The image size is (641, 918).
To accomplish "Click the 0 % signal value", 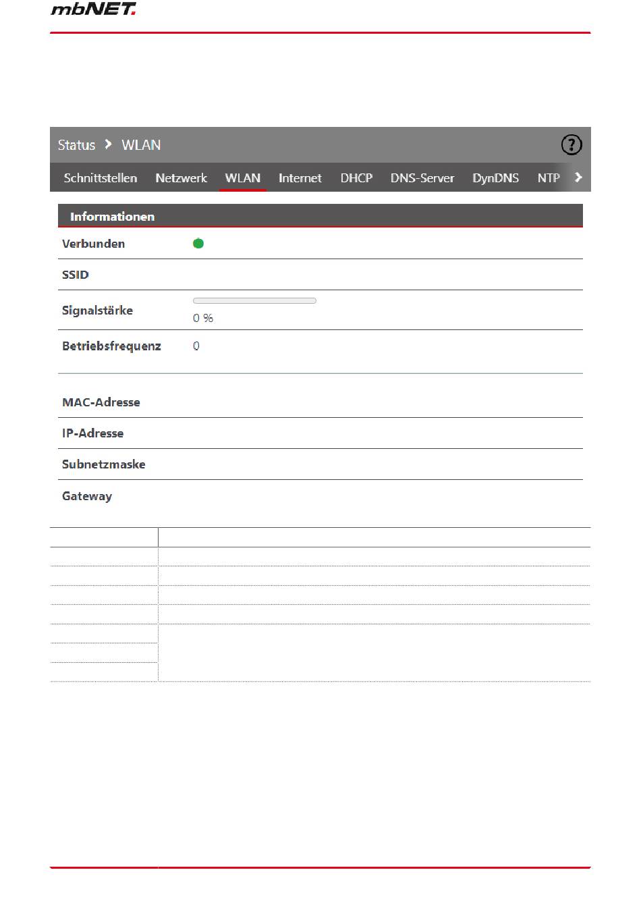I will click(x=203, y=318).
